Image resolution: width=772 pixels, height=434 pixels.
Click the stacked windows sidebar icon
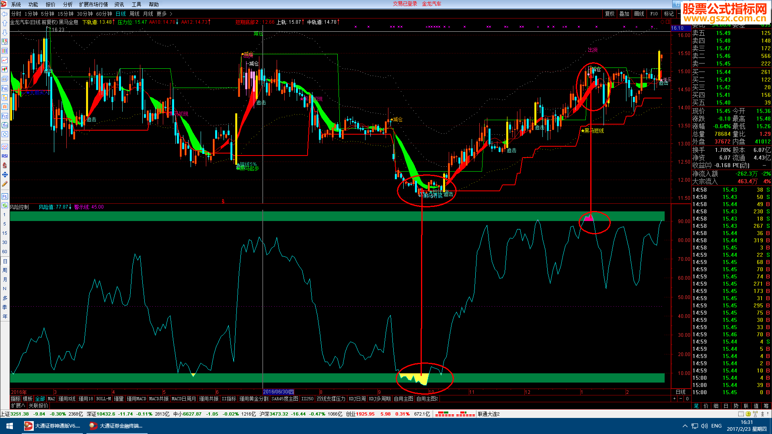4,79
